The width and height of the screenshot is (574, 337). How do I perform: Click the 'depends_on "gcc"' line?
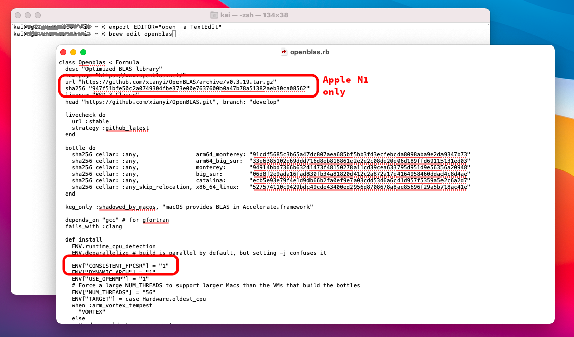[x=117, y=220]
